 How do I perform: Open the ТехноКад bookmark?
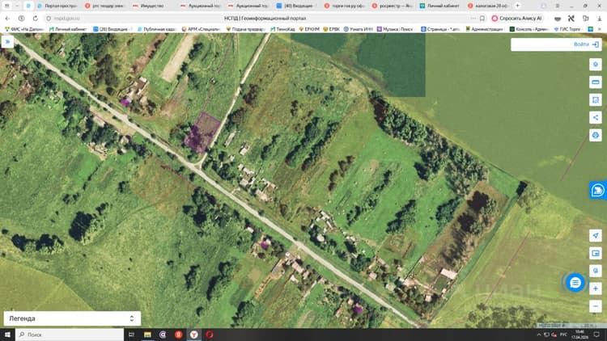(x=282, y=29)
